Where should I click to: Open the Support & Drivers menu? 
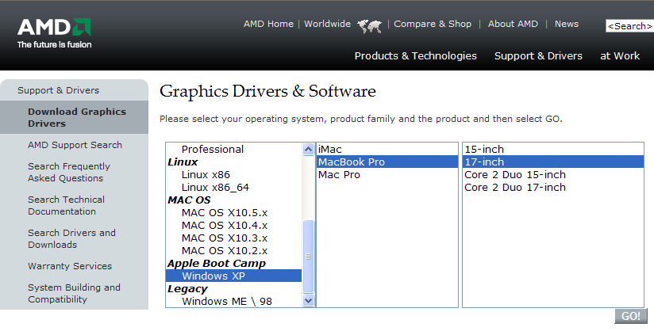tap(538, 55)
